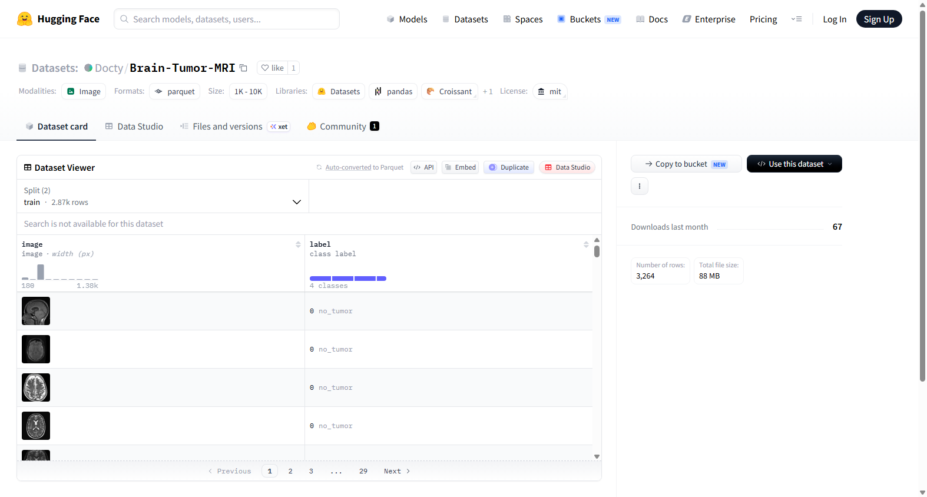Switch to the Data Studio tab
Image resolution: width=927 pixels, height=497 pixels.
[x=134, y=126]
